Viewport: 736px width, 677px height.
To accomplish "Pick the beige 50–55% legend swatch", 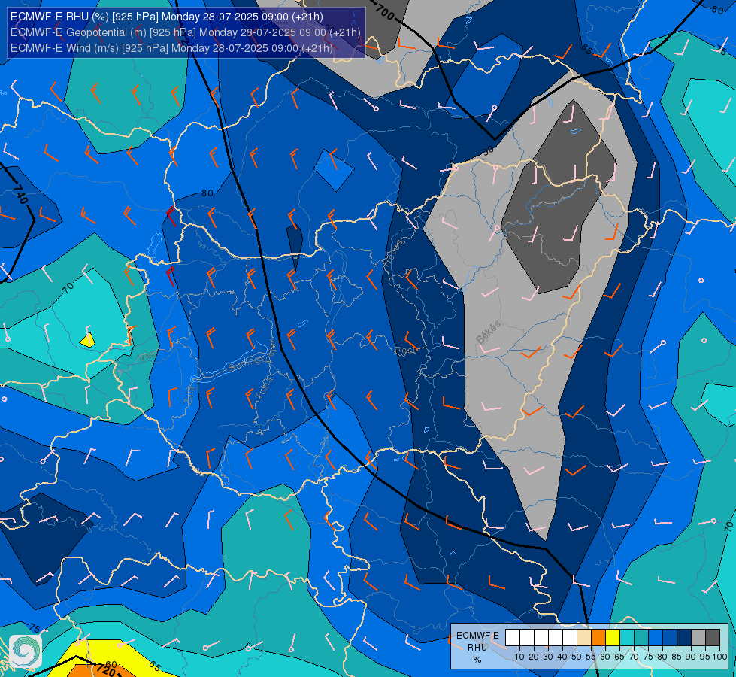I will pos(584,638).
